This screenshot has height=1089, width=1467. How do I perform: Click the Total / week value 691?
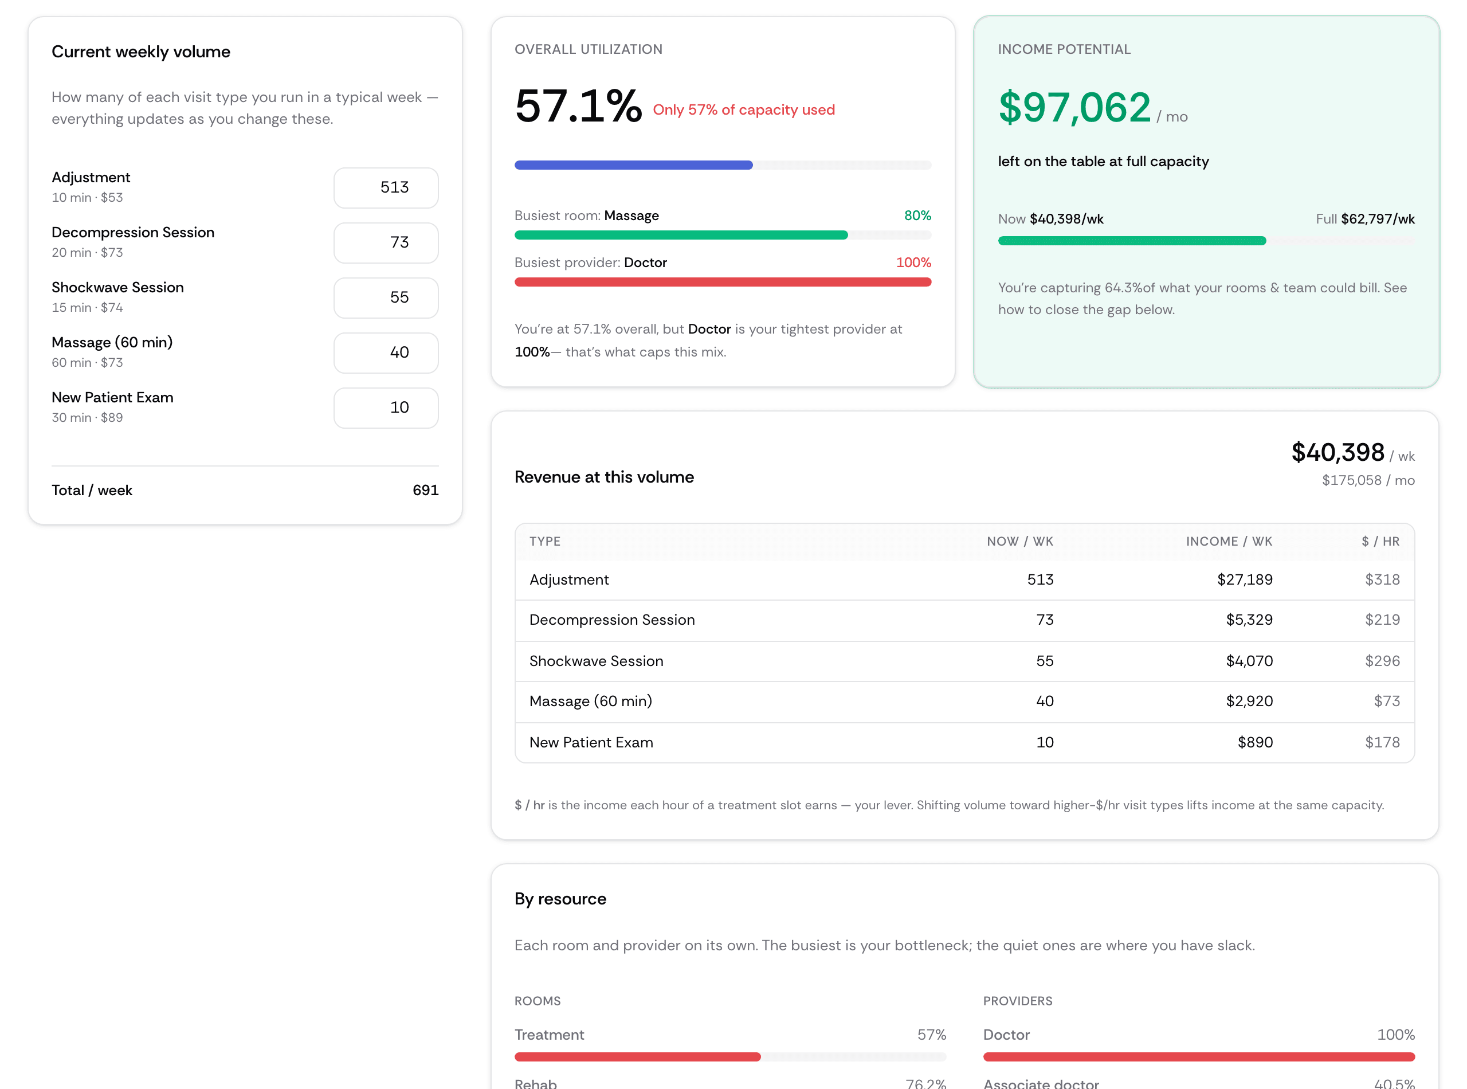point(425,490)
